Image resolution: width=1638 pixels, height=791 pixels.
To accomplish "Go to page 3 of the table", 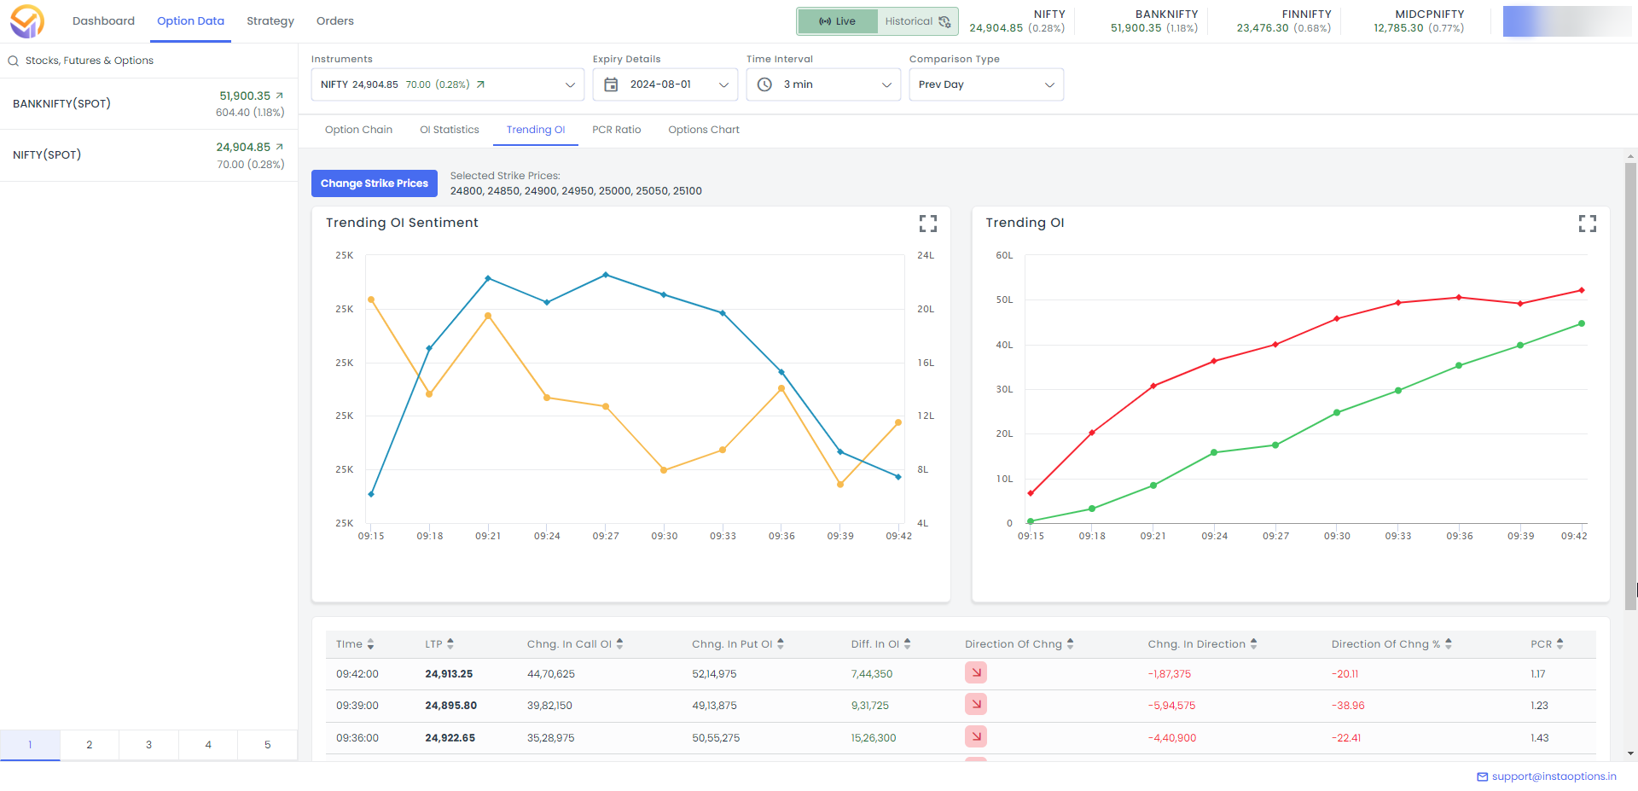I will pyautogui.click(x=148, y=744).
